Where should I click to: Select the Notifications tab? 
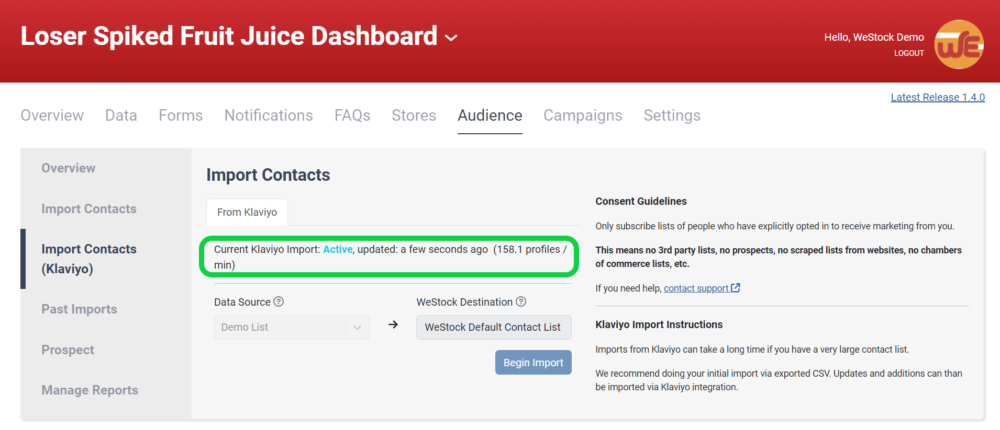click(269, 115)
